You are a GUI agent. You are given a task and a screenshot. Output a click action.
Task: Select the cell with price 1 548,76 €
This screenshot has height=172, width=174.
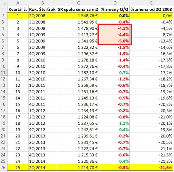tap(79, 16)
